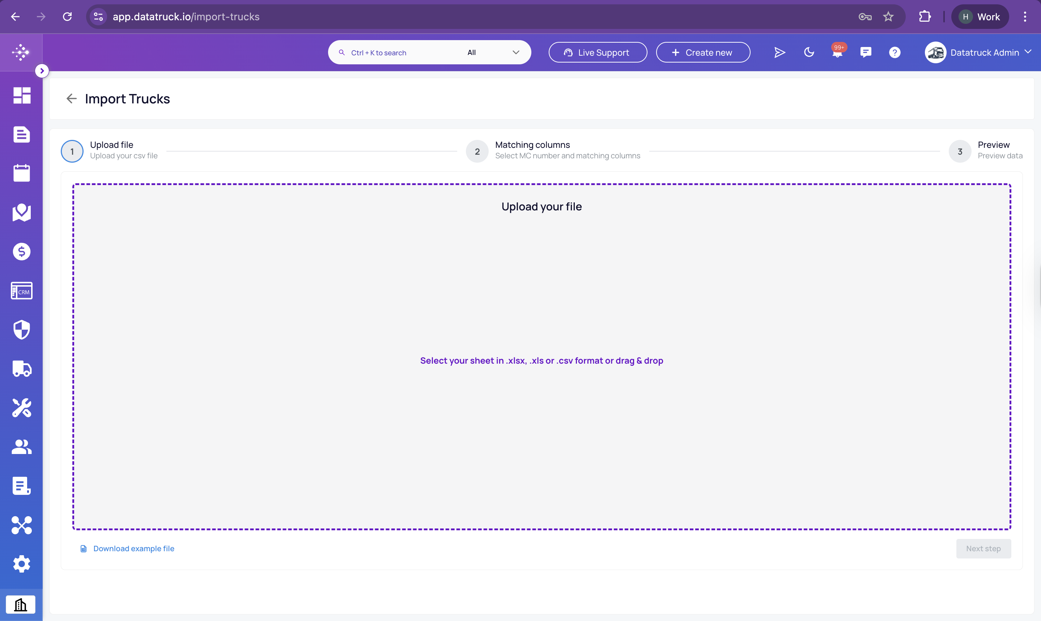Open the company building icon in sidebar

click(21, 605)
